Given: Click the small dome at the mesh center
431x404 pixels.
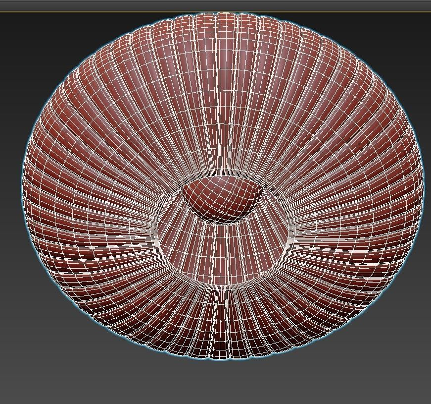Looking at the screenshot, I should 222,199.
